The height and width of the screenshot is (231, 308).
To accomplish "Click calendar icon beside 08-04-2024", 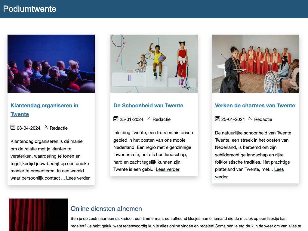I will [x=13, y=128].
